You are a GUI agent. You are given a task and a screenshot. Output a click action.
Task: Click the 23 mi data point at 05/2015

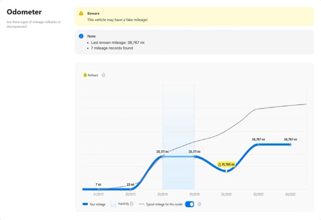point(131,189)
